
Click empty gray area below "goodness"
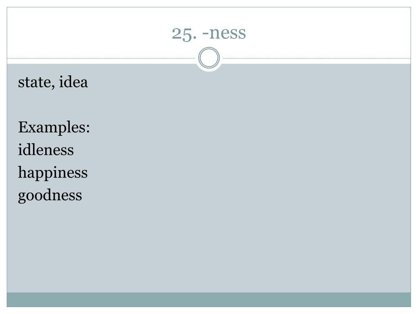[x=209, y=248]
